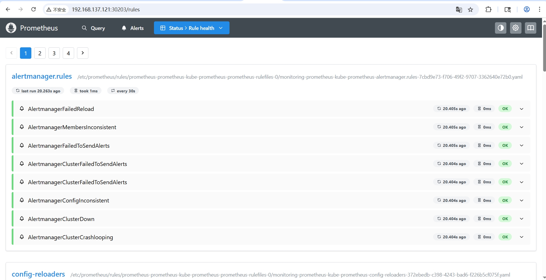Toggle the dark/light theme icon
This screenshot has width=546, height=280.
500,28
